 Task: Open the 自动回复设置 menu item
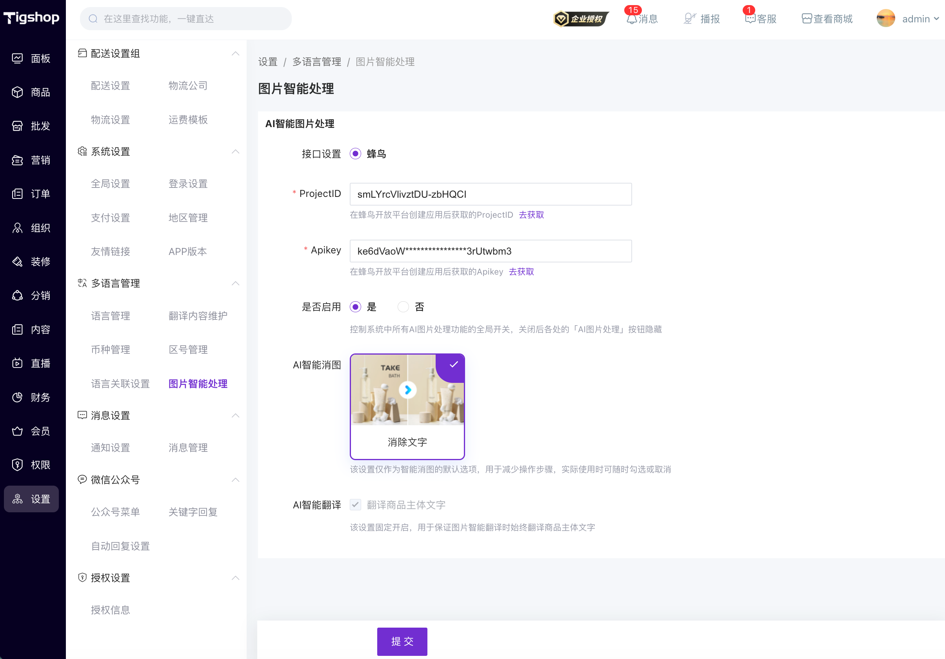tap(120, 546)
